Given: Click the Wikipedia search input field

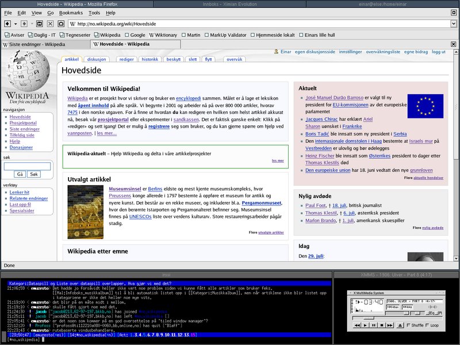Looking at the screenshot, I should (27, 166).
